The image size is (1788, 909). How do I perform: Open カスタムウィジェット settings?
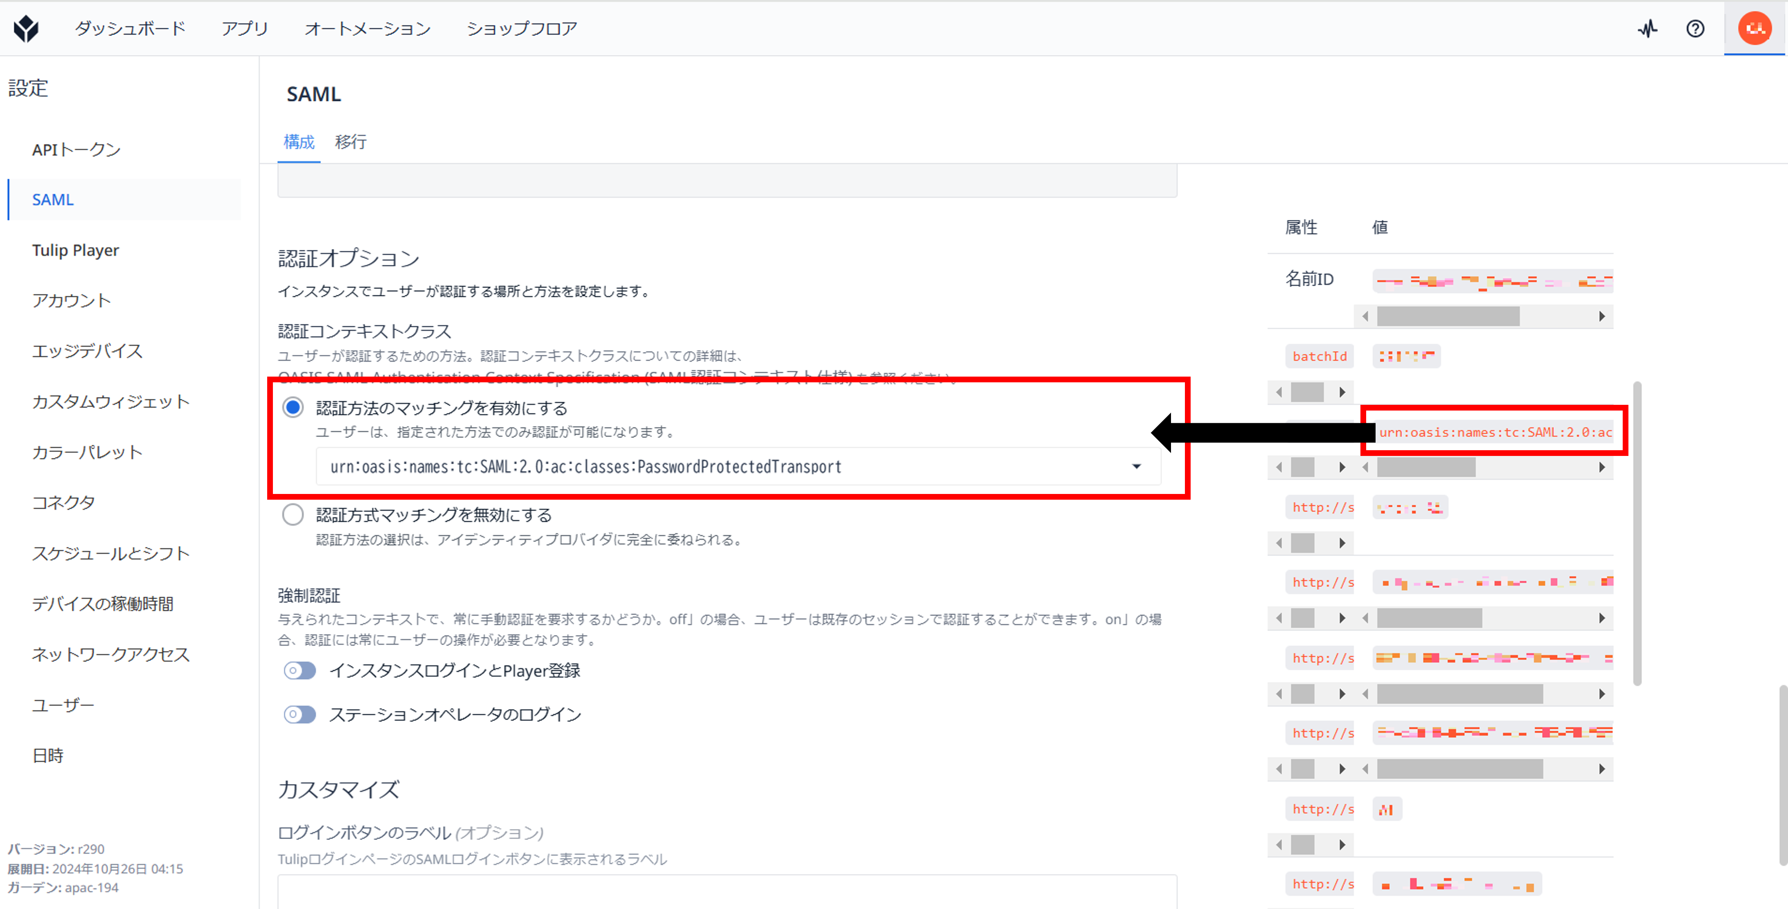click(x=111, y=402)
